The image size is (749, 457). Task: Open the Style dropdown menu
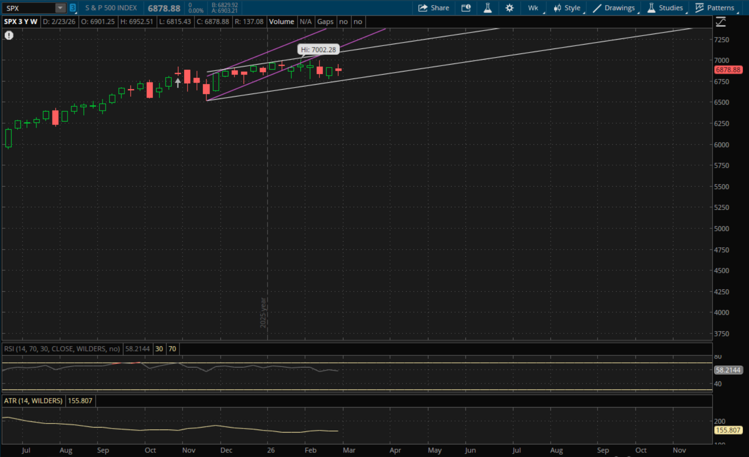[x=567, y=8]
